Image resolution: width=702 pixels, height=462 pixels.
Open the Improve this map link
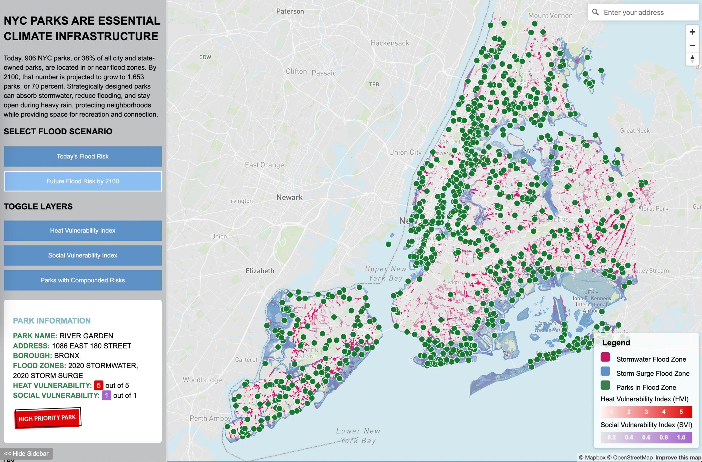pos(678,458)
